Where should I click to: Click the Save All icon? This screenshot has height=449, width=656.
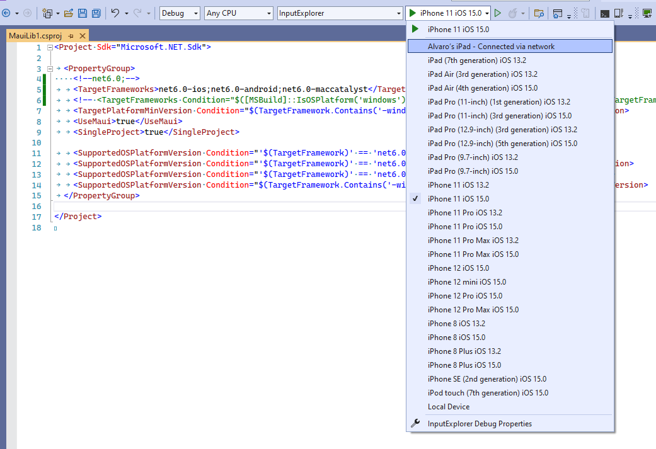pyautogui.click(x=96, y=13)
